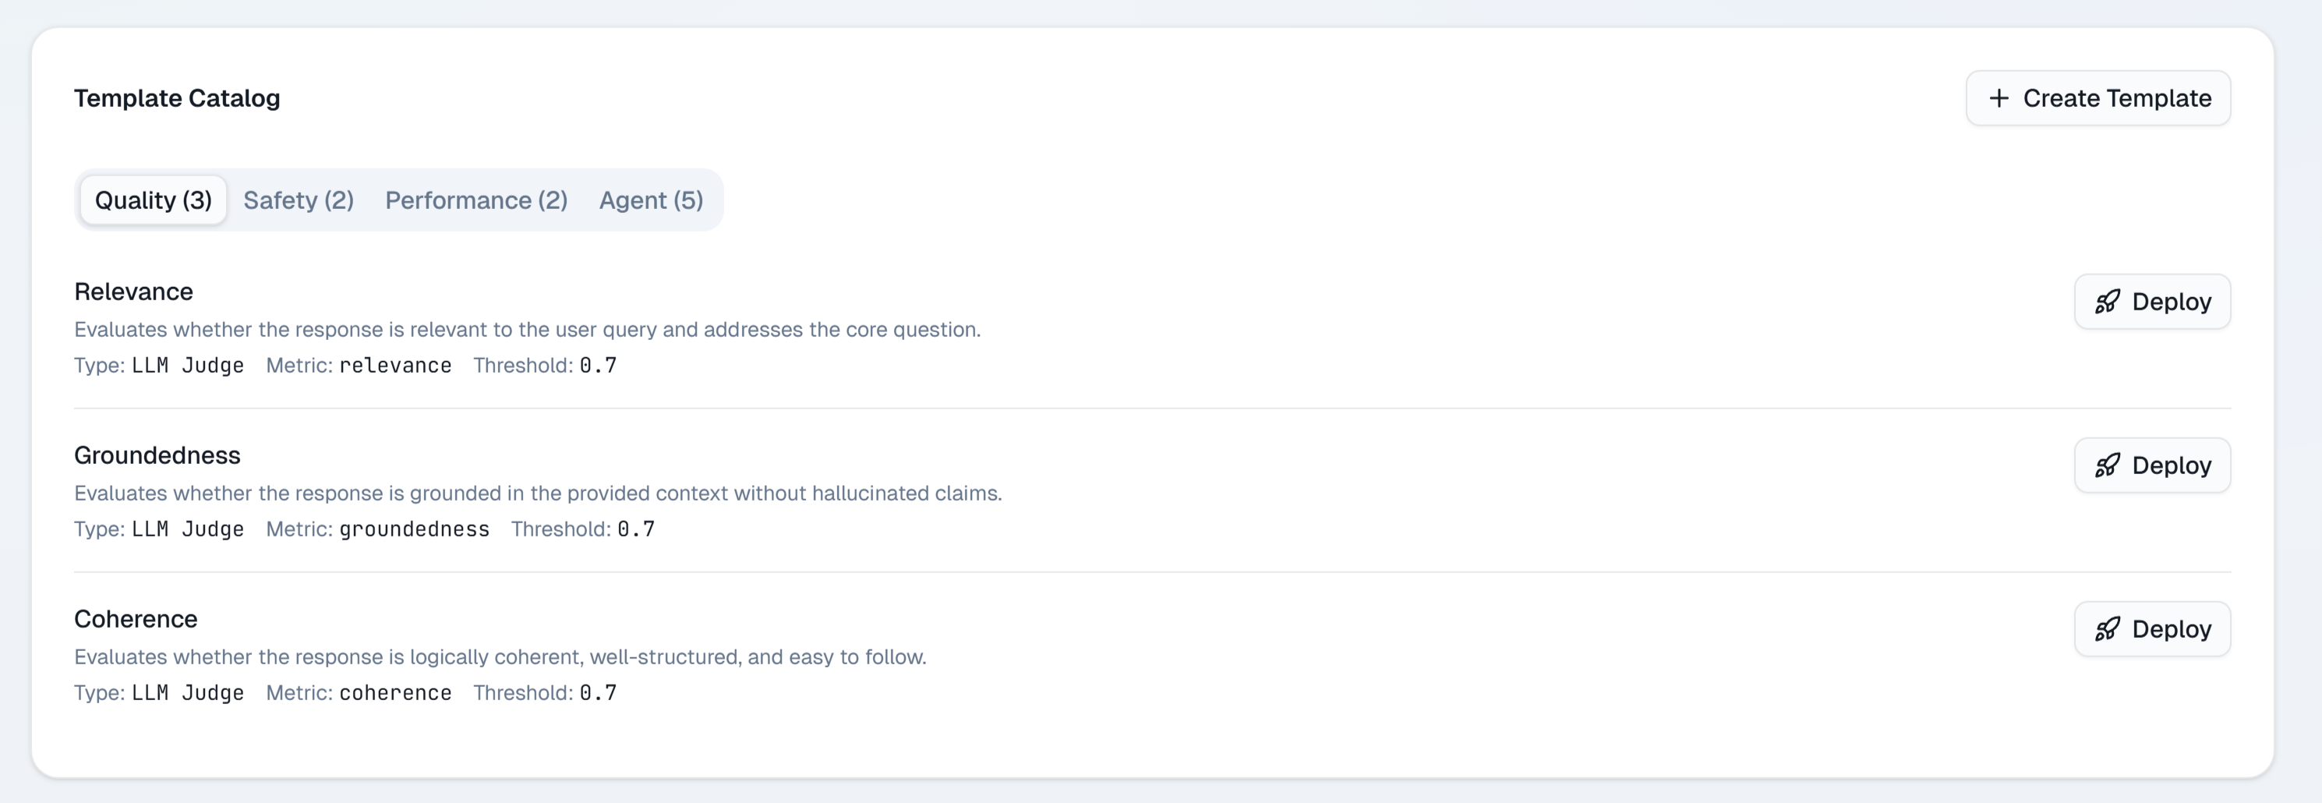Click the groundedness metric label

[x=414, y=529]
